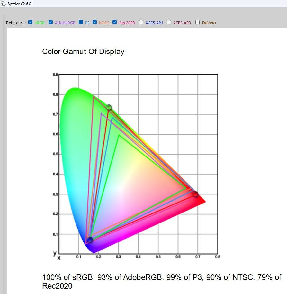The image size is (287, 294).
Task: Click the "Color Gamut Of Display" heading
Action: pyautogui.click(x=83, y=52)
